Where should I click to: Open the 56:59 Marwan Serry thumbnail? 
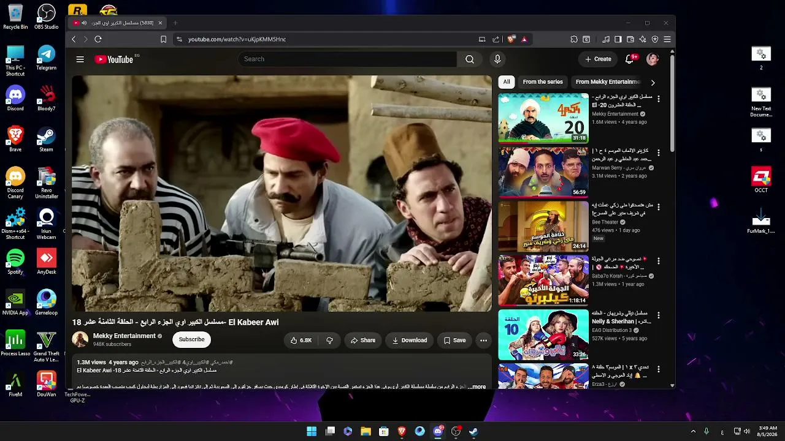point(543,172)
